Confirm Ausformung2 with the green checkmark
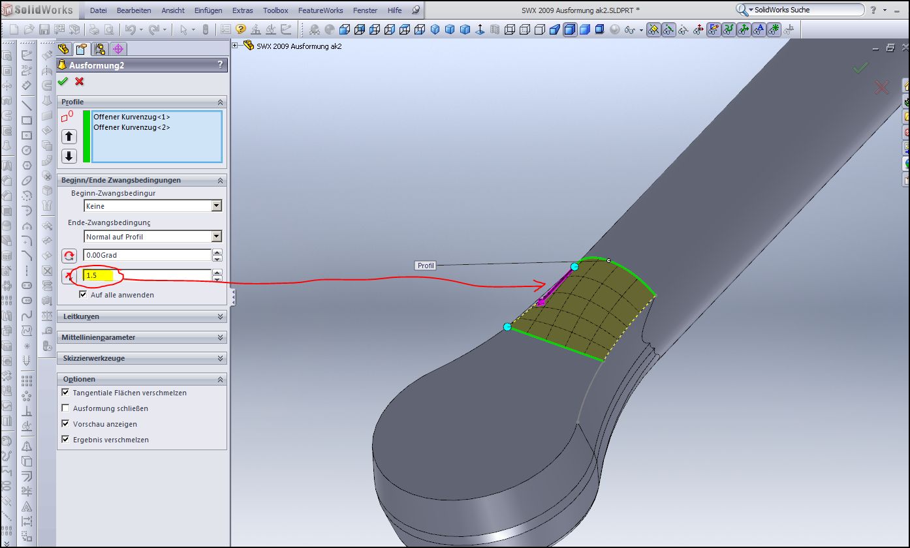Image resolution: width=910 pixels, height=548 pixels. tap(63, 82)
